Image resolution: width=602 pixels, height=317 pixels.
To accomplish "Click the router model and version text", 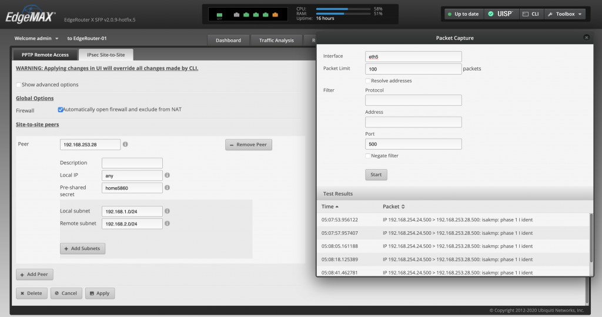I will (100, 19).
